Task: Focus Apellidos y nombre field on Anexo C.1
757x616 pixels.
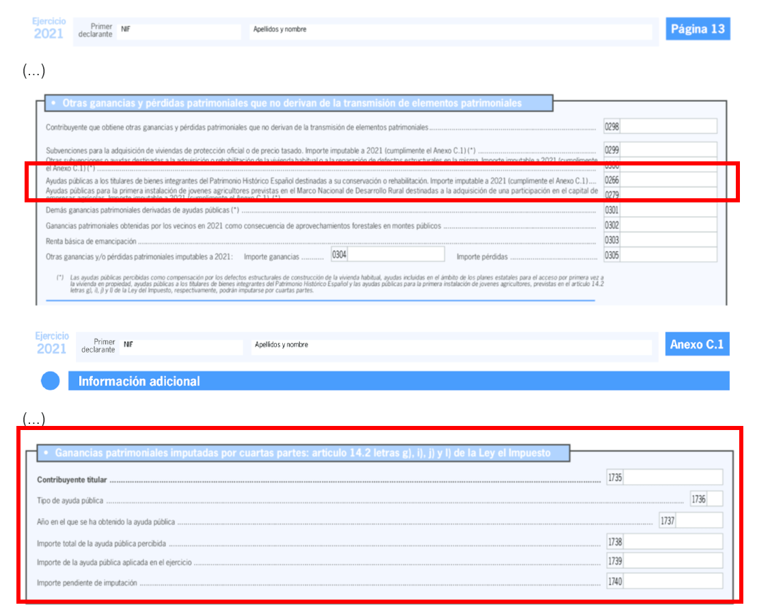Action: point(451,346)
